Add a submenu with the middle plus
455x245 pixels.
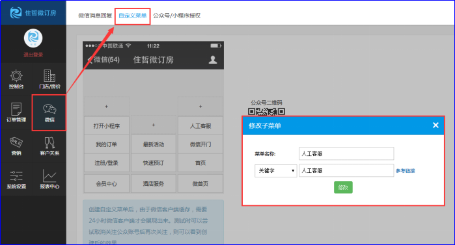tap(154, 125)
